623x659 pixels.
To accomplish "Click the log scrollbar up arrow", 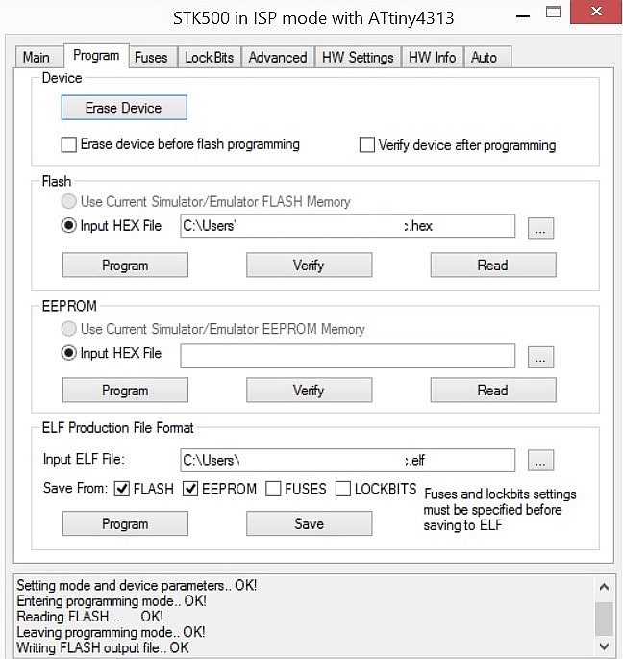I will click(604, 587).
